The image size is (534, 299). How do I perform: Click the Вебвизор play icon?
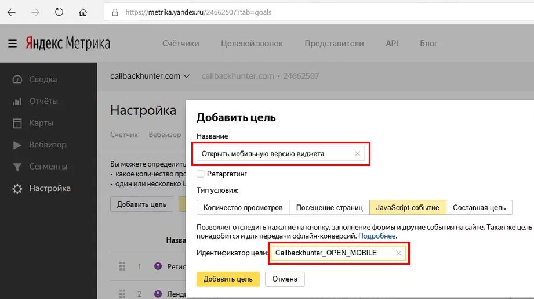click(17, 145)
